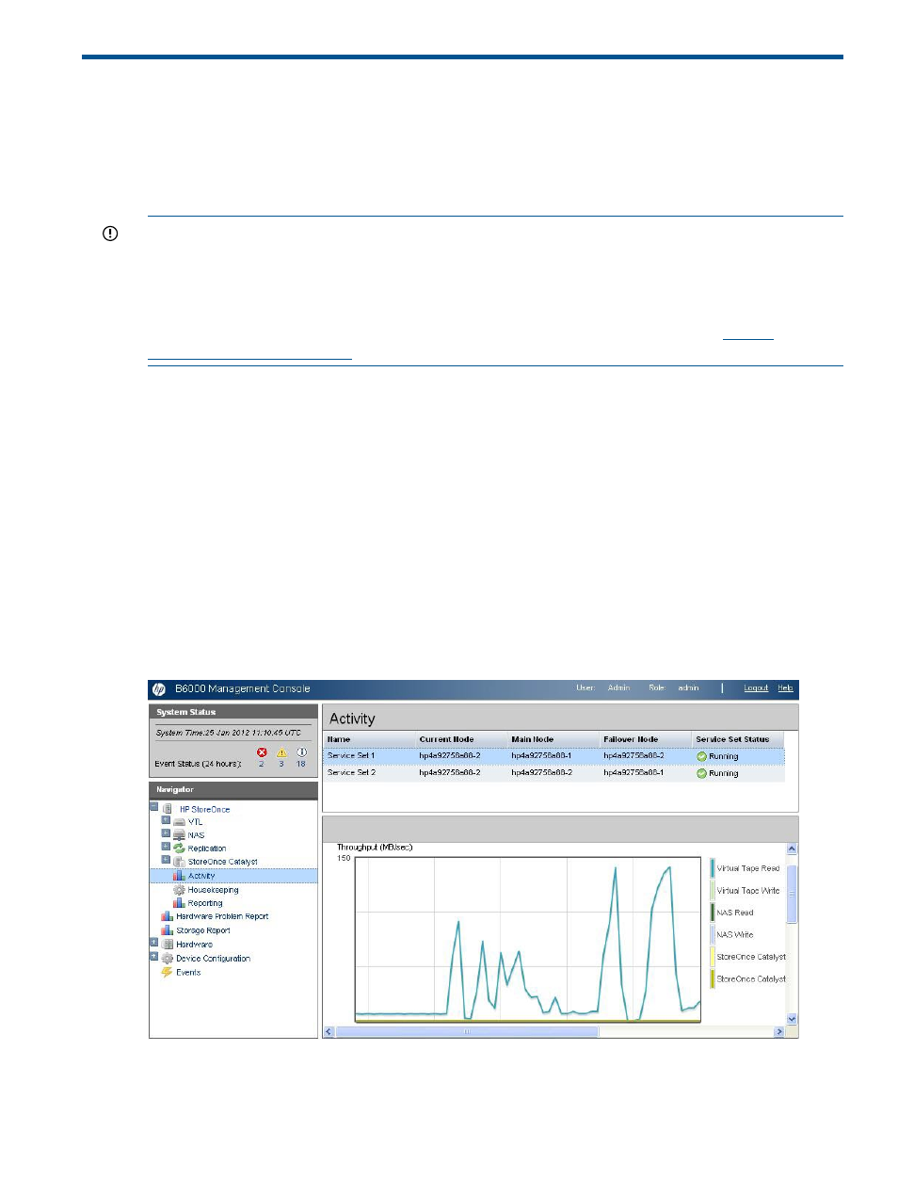
Task: Click the Storage Report chart icon
Action: click(167, 930)
